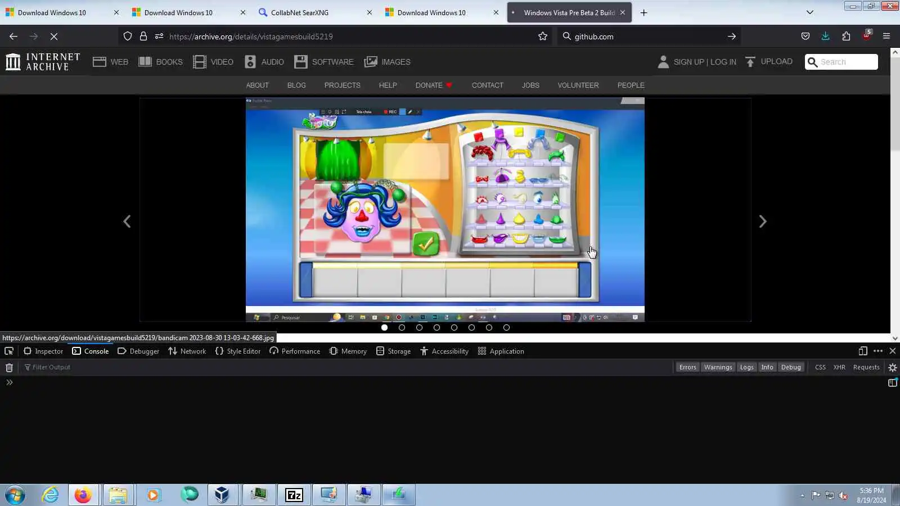Open VirtualBox from the taskbar
The image size is (900, 506).
(x=222, y=495)
